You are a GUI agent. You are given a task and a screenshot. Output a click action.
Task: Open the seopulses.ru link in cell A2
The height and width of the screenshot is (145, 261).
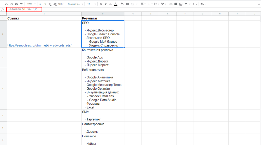point(39,45)
